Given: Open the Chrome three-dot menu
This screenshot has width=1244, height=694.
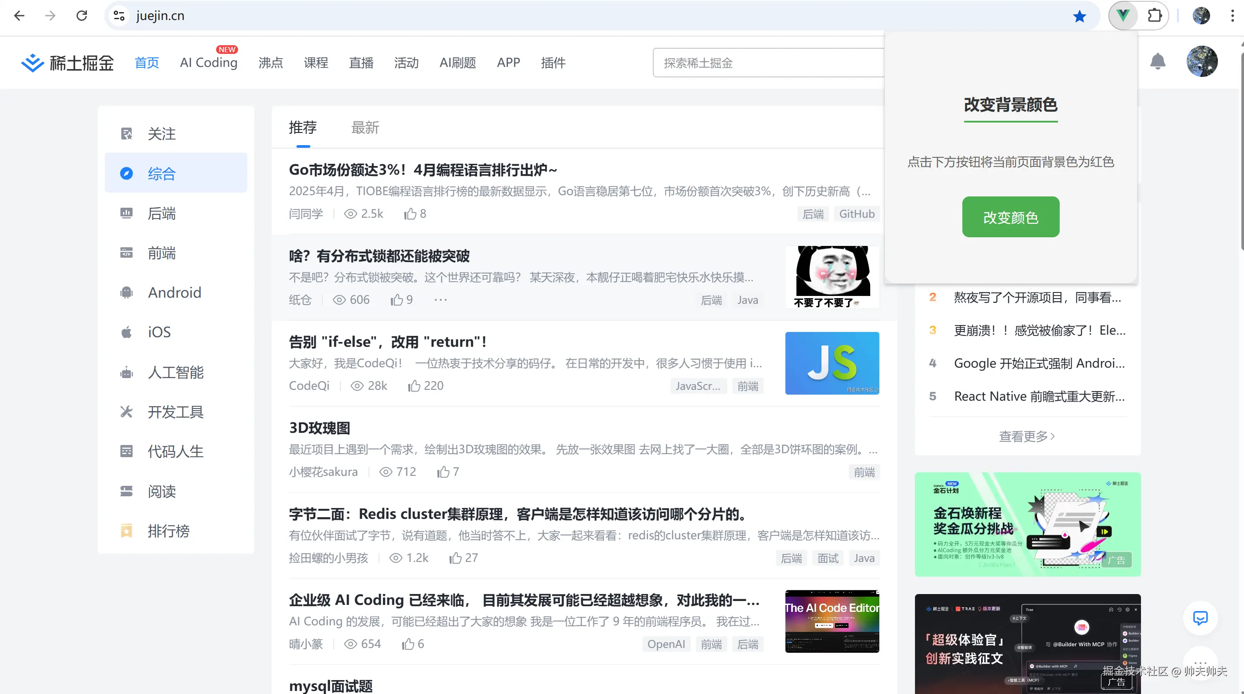Looking at the screenshot, I should tap(1232, 16).
